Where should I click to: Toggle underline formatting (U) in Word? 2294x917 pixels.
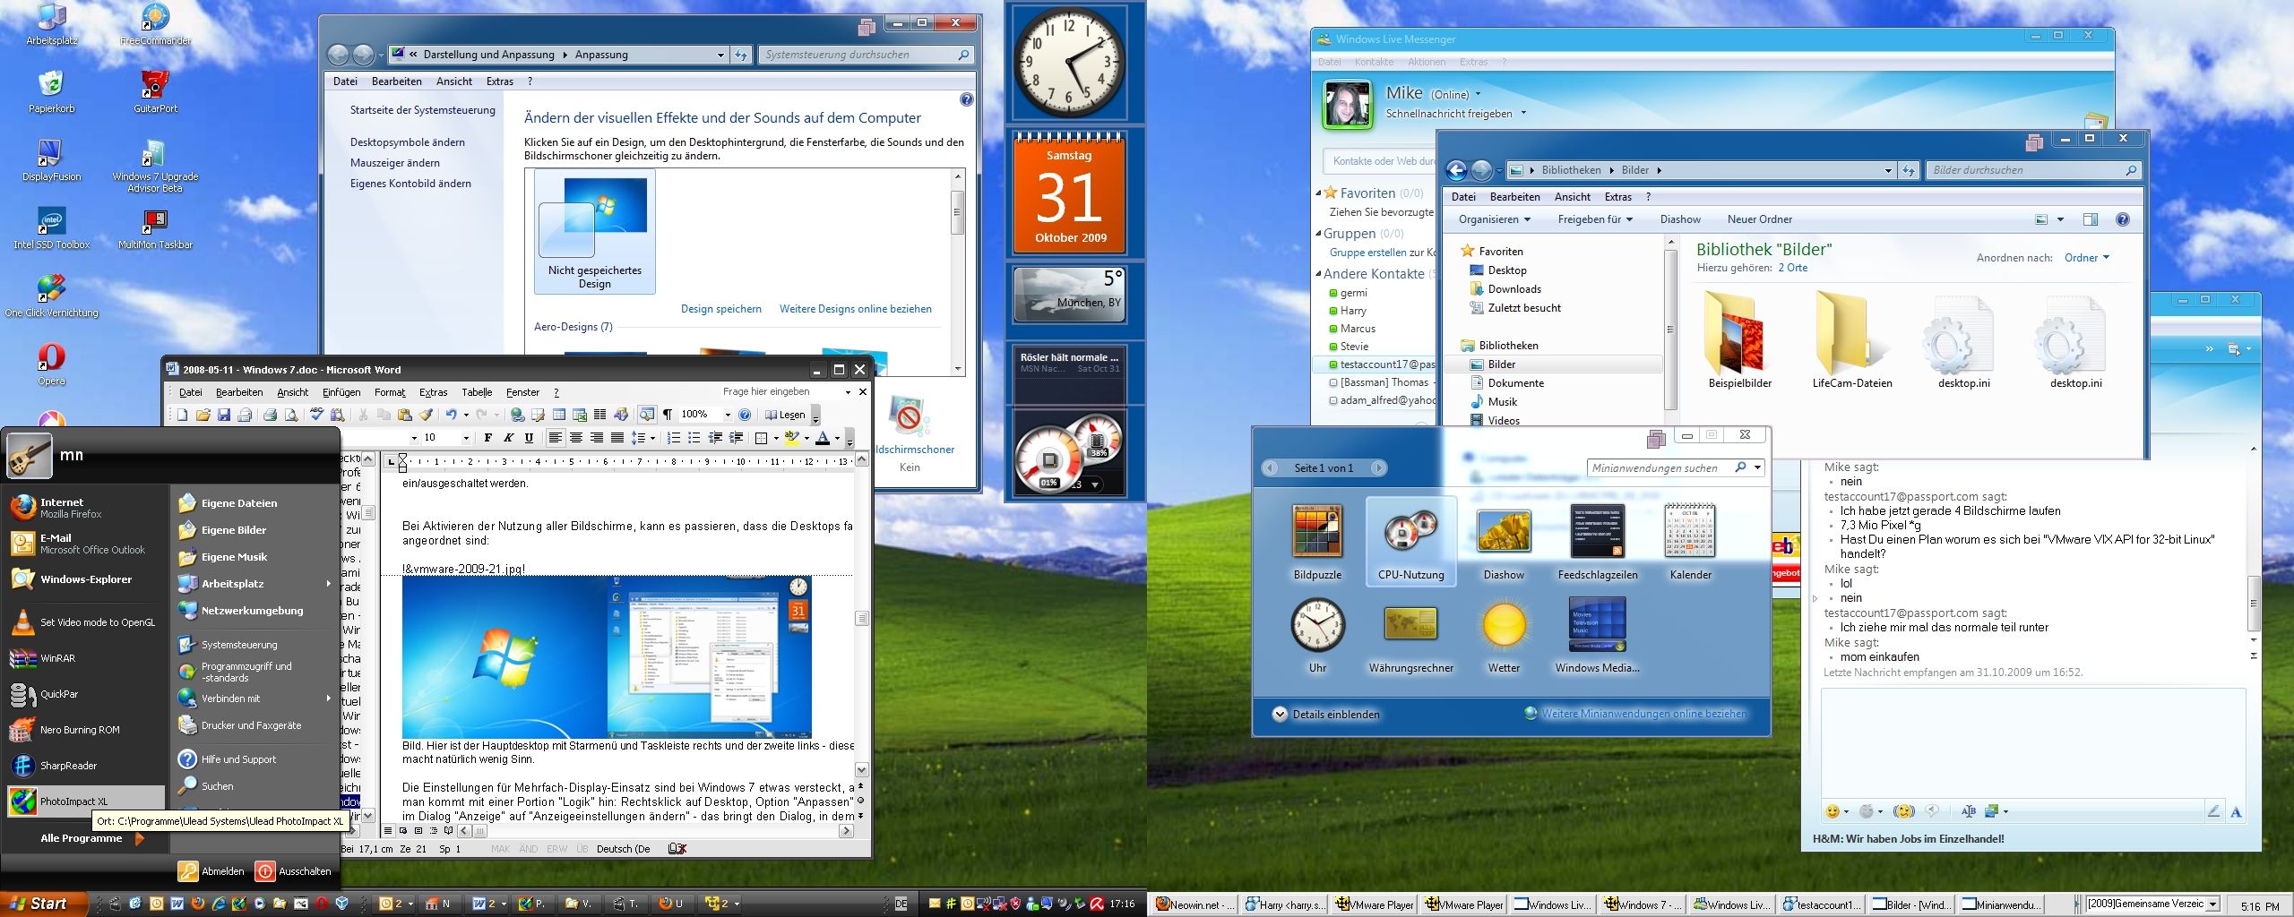pyautogui.click(x=529, y=437)
